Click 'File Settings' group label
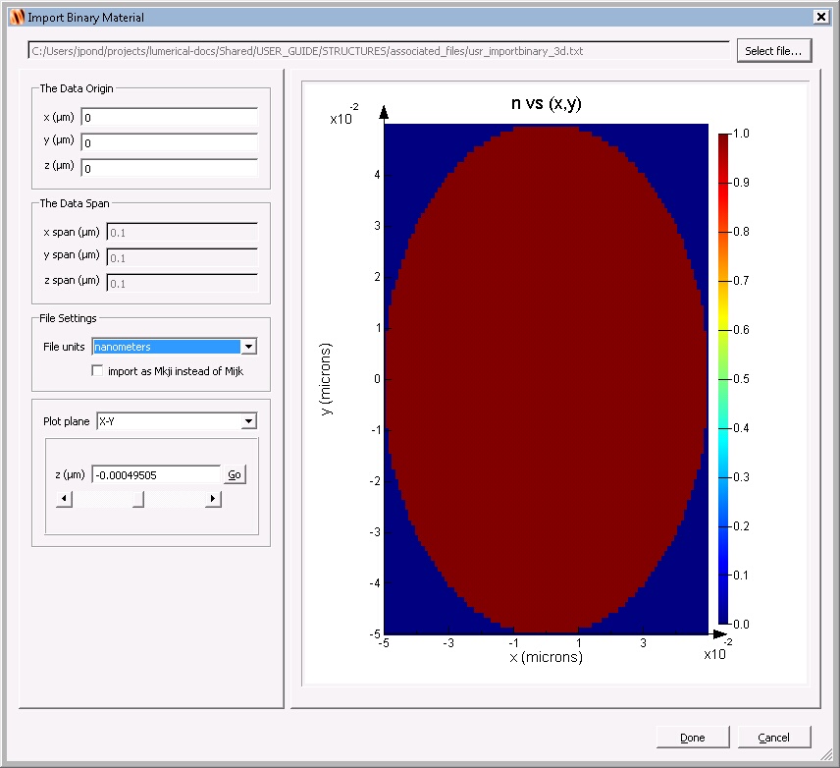The image size is (840, 768). click(68, 318)
